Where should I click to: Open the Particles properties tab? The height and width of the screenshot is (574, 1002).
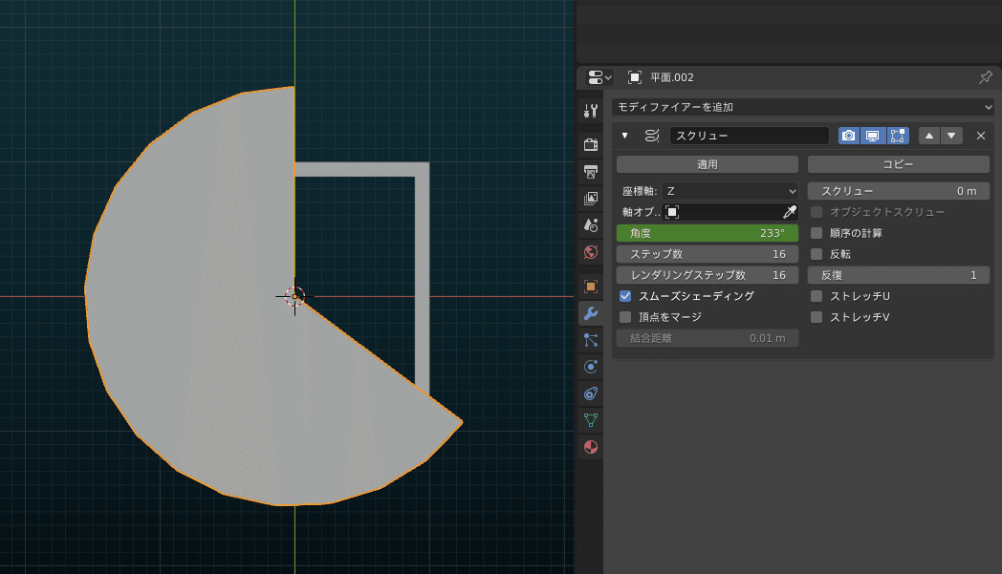[x=590, y=339]
